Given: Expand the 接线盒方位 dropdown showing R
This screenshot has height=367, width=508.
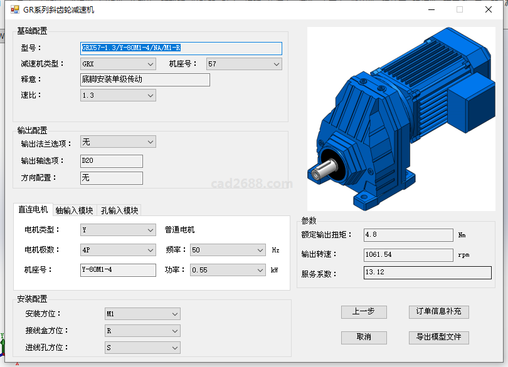Looking at the screenshot, I should point(142,331).
